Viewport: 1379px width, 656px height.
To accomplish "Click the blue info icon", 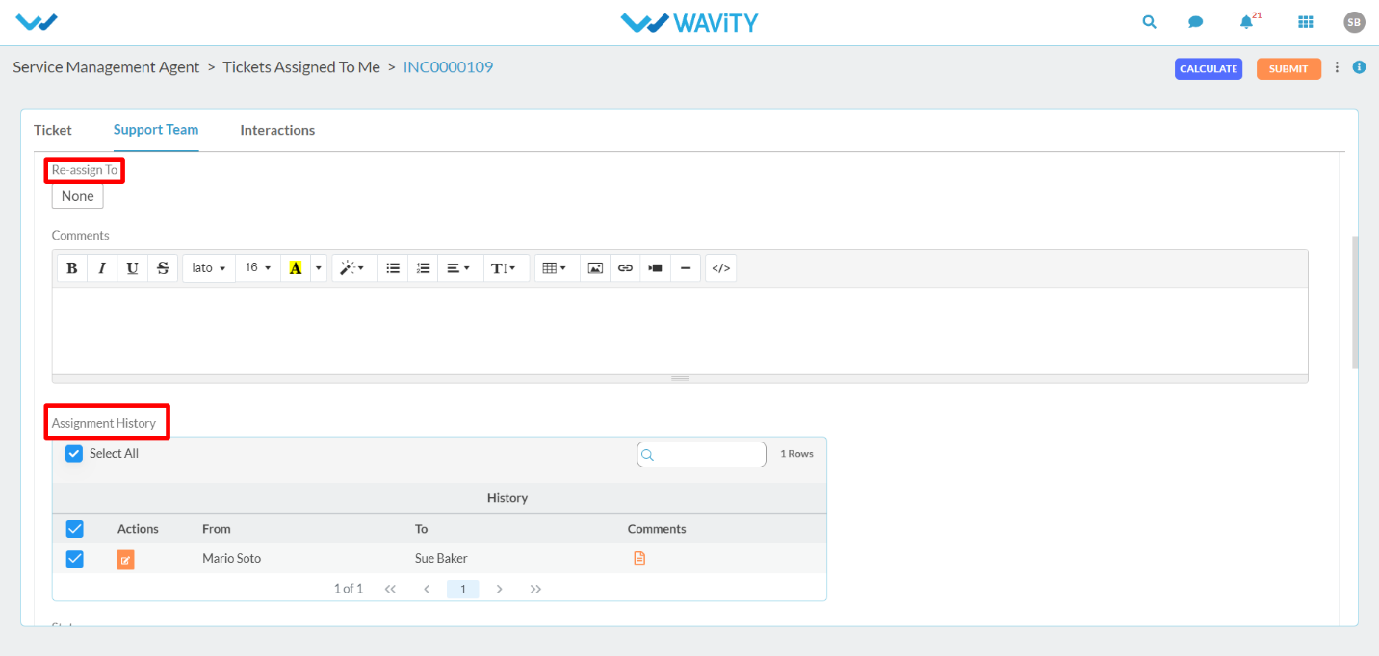I will point(1359,67).
